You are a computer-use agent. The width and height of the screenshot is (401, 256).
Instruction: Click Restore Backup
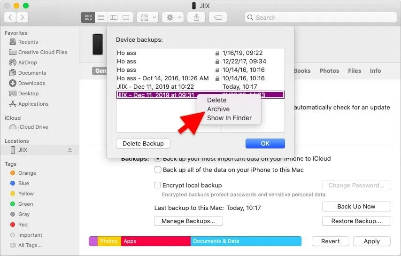(x=356, y=221)
